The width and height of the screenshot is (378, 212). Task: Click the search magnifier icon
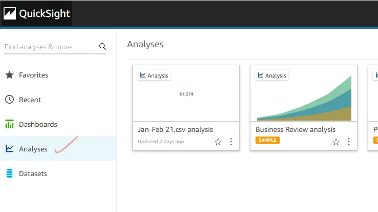point(102,47)
